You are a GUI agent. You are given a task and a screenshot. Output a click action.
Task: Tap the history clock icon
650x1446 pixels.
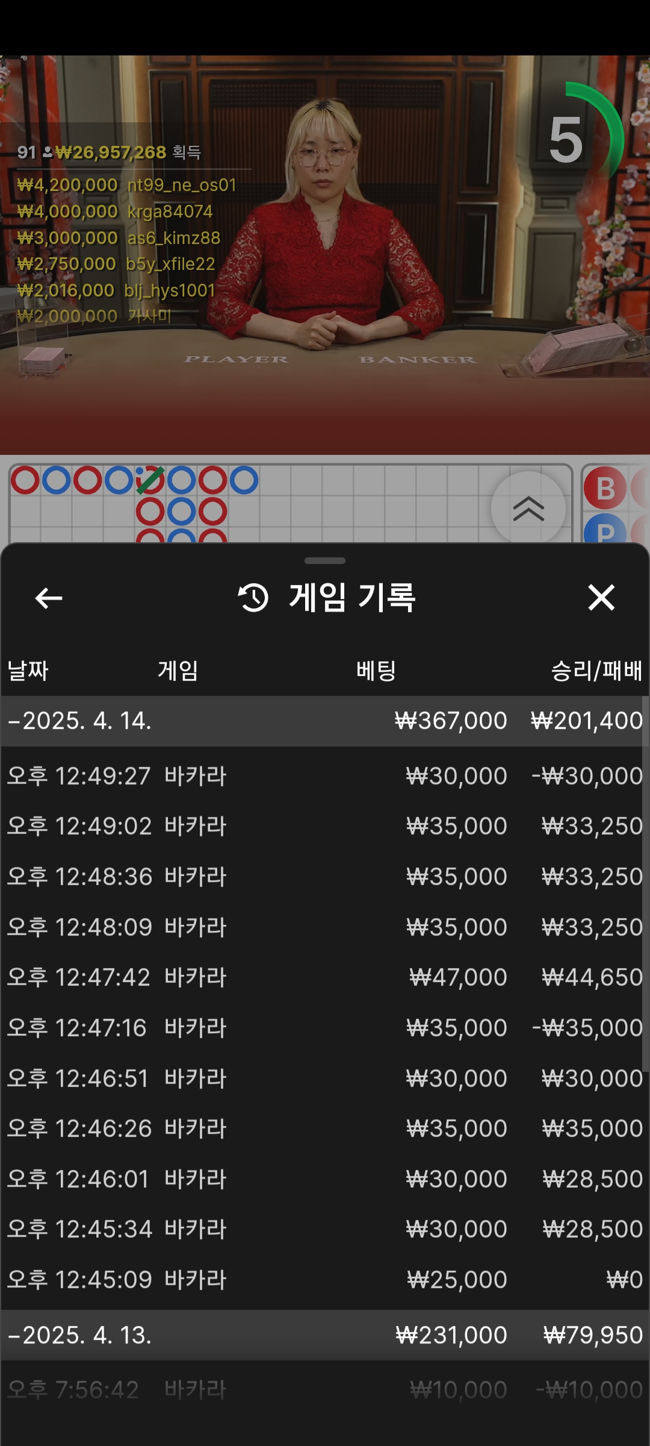point(253,598)
